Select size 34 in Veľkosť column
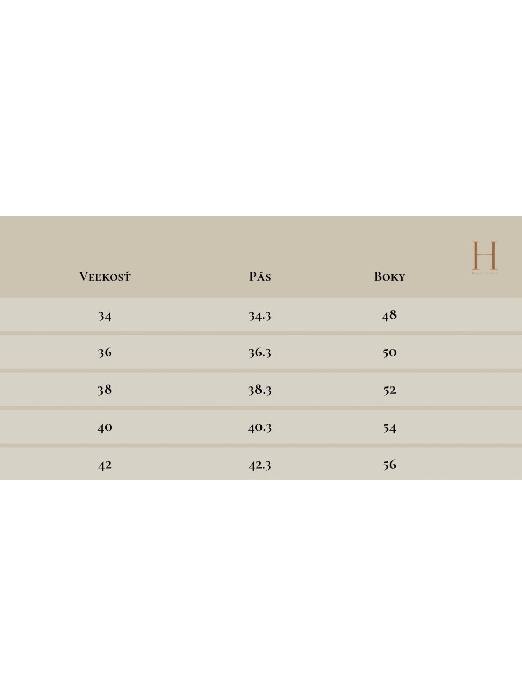The height and width of the screenshot is (696, 522). pos(105,316)
